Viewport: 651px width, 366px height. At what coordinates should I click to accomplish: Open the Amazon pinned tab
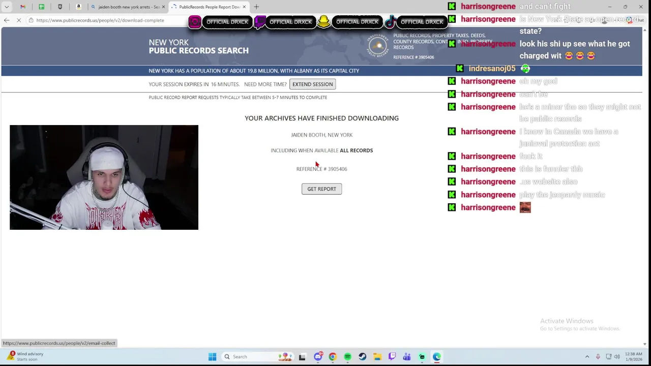coord(78,7)
